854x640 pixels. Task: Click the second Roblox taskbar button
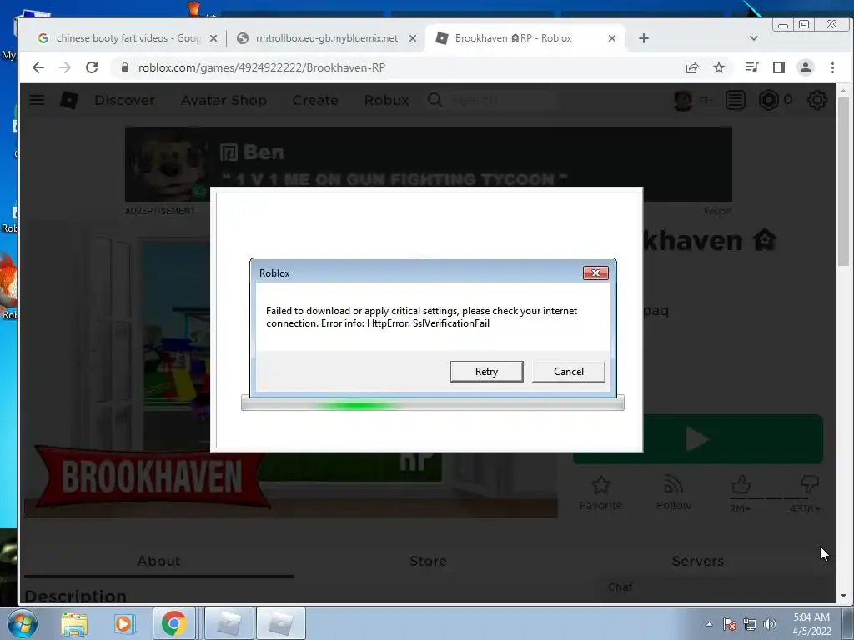point(280,623)
